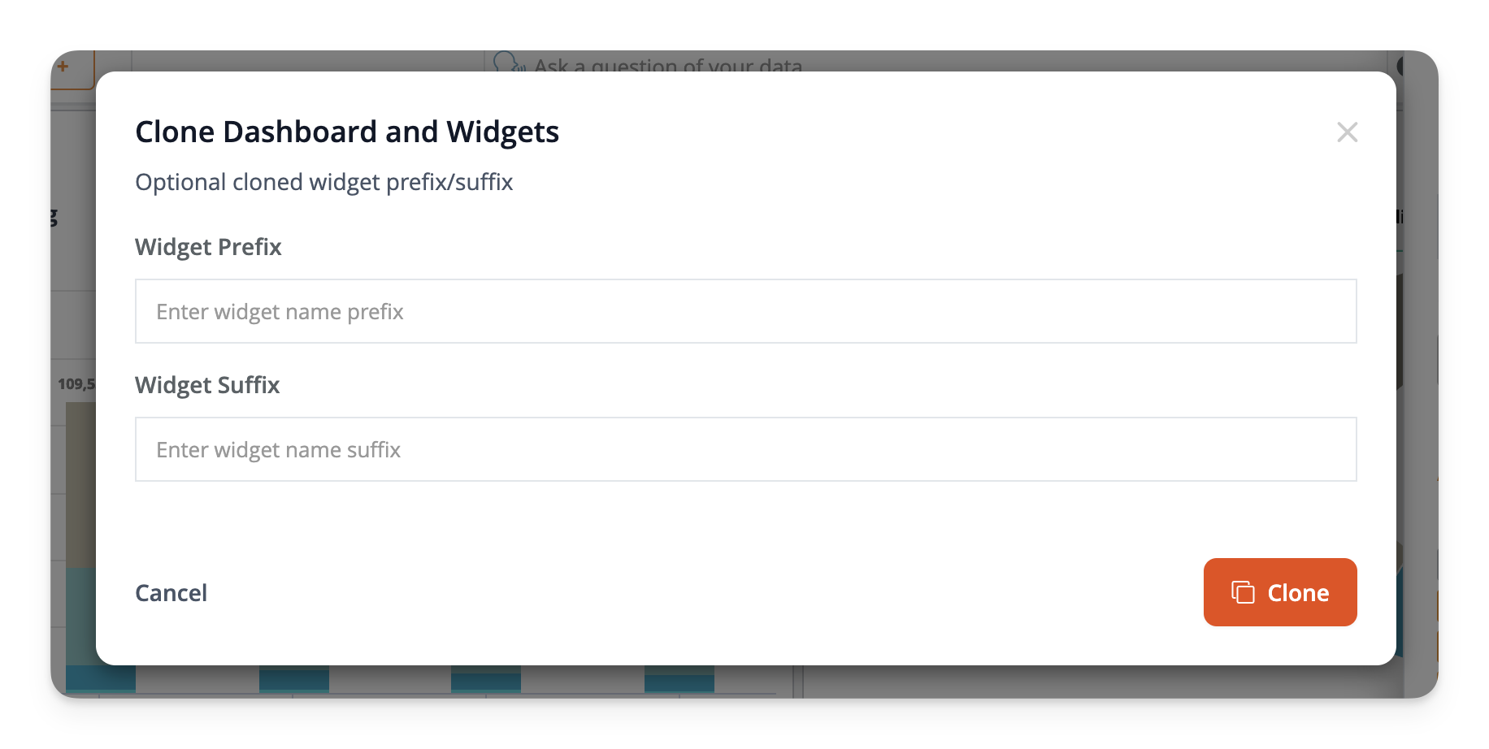1489x749 pixels.
Task: Click the orange plus icon to add a tab
Action: click(x=63, y=67)
